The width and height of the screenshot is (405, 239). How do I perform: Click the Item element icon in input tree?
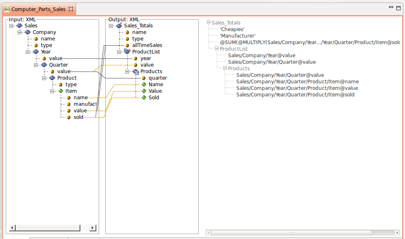pos(61,91)
